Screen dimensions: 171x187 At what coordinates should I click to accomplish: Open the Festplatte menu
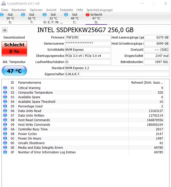tap(66, 10)
